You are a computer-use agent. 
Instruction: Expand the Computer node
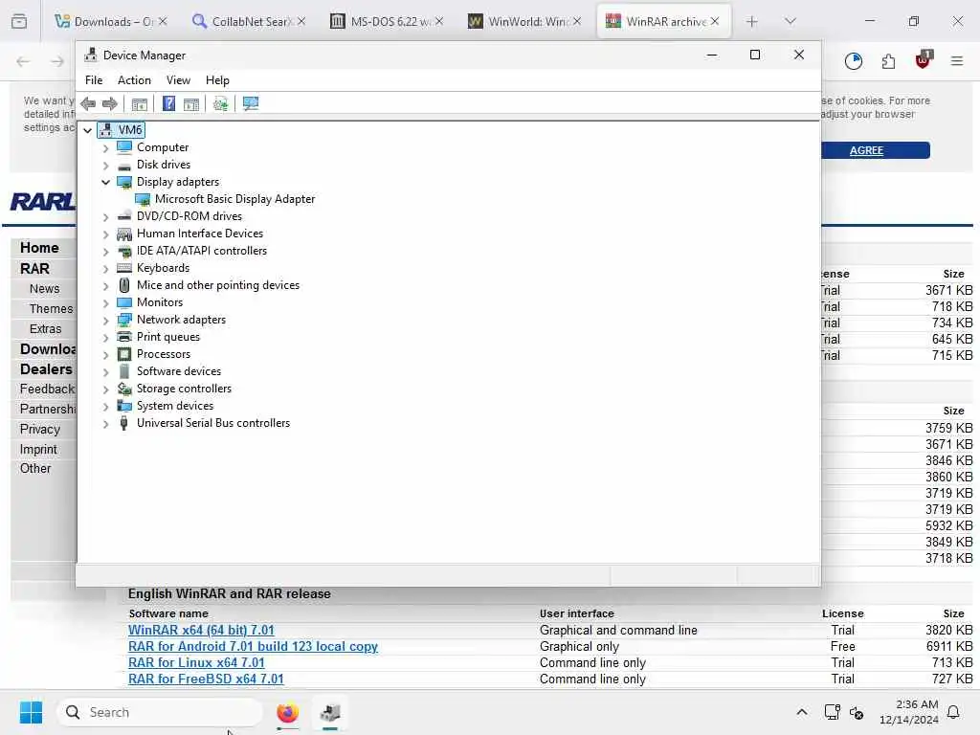[x=105, y=148]
